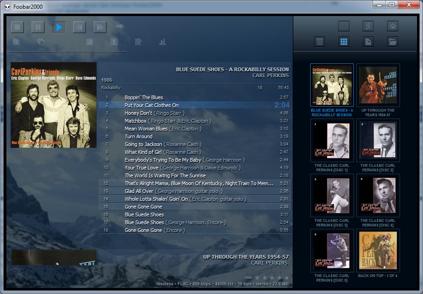Select track 'Matchbox (Ringo Starr & Eric Clapton)'
The width and height of the screenshot is (423, 294).
195,121
